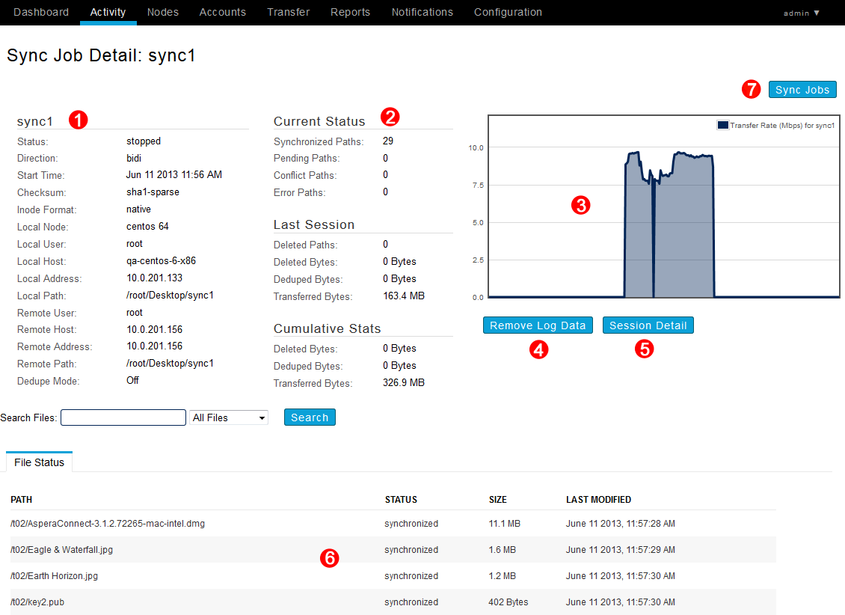Click the 402 Bytes size value
The height and width of the screenshot is (615, 845).
click(508, 602)
